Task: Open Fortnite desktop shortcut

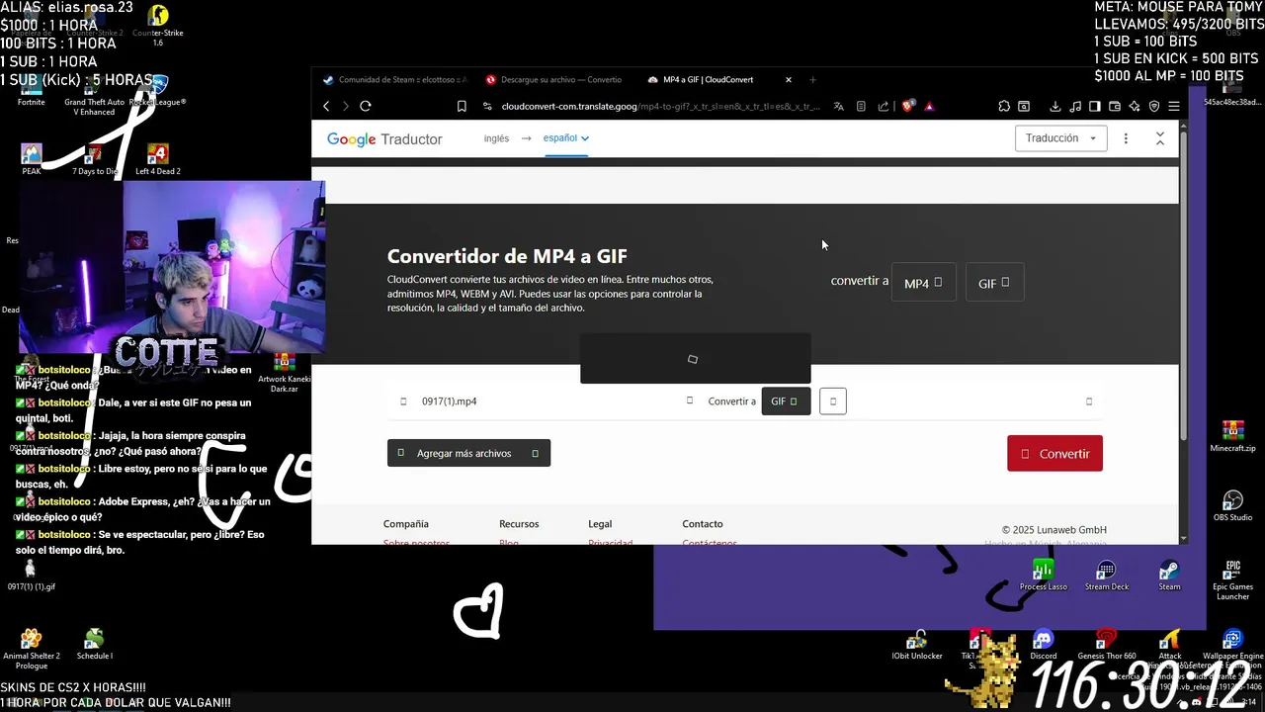Action: [x=31, y=91]
